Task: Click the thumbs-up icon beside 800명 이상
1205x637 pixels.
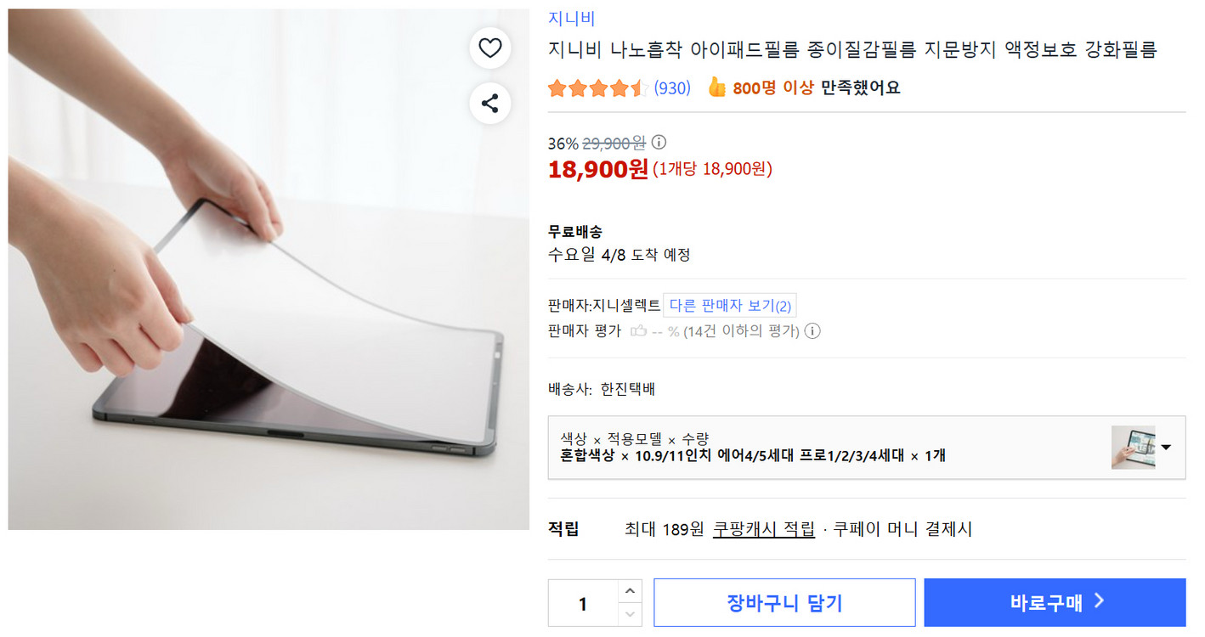Action: (717, 87)
